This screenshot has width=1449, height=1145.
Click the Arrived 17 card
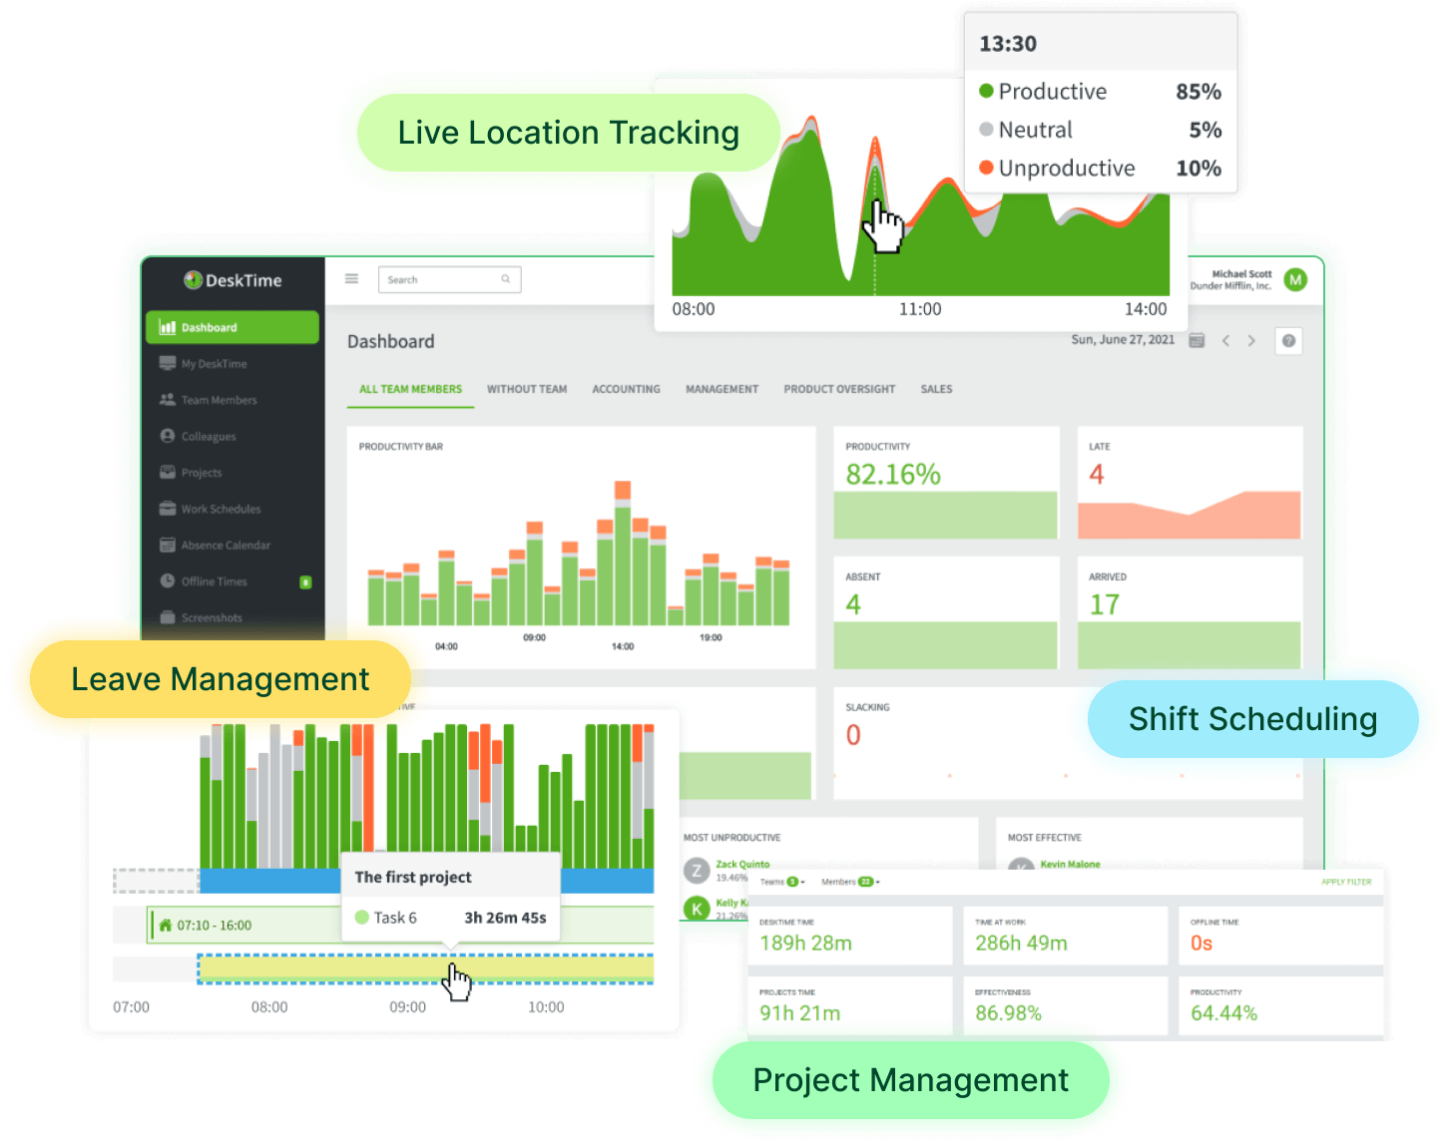coord(1190,613)
